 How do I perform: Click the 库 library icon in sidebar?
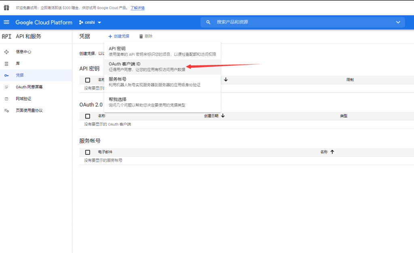pos(6,64)
